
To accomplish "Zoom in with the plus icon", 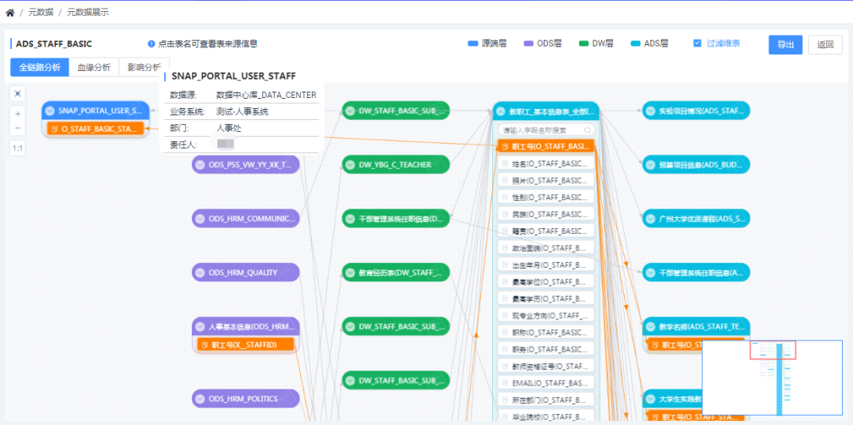I will 18,114.
